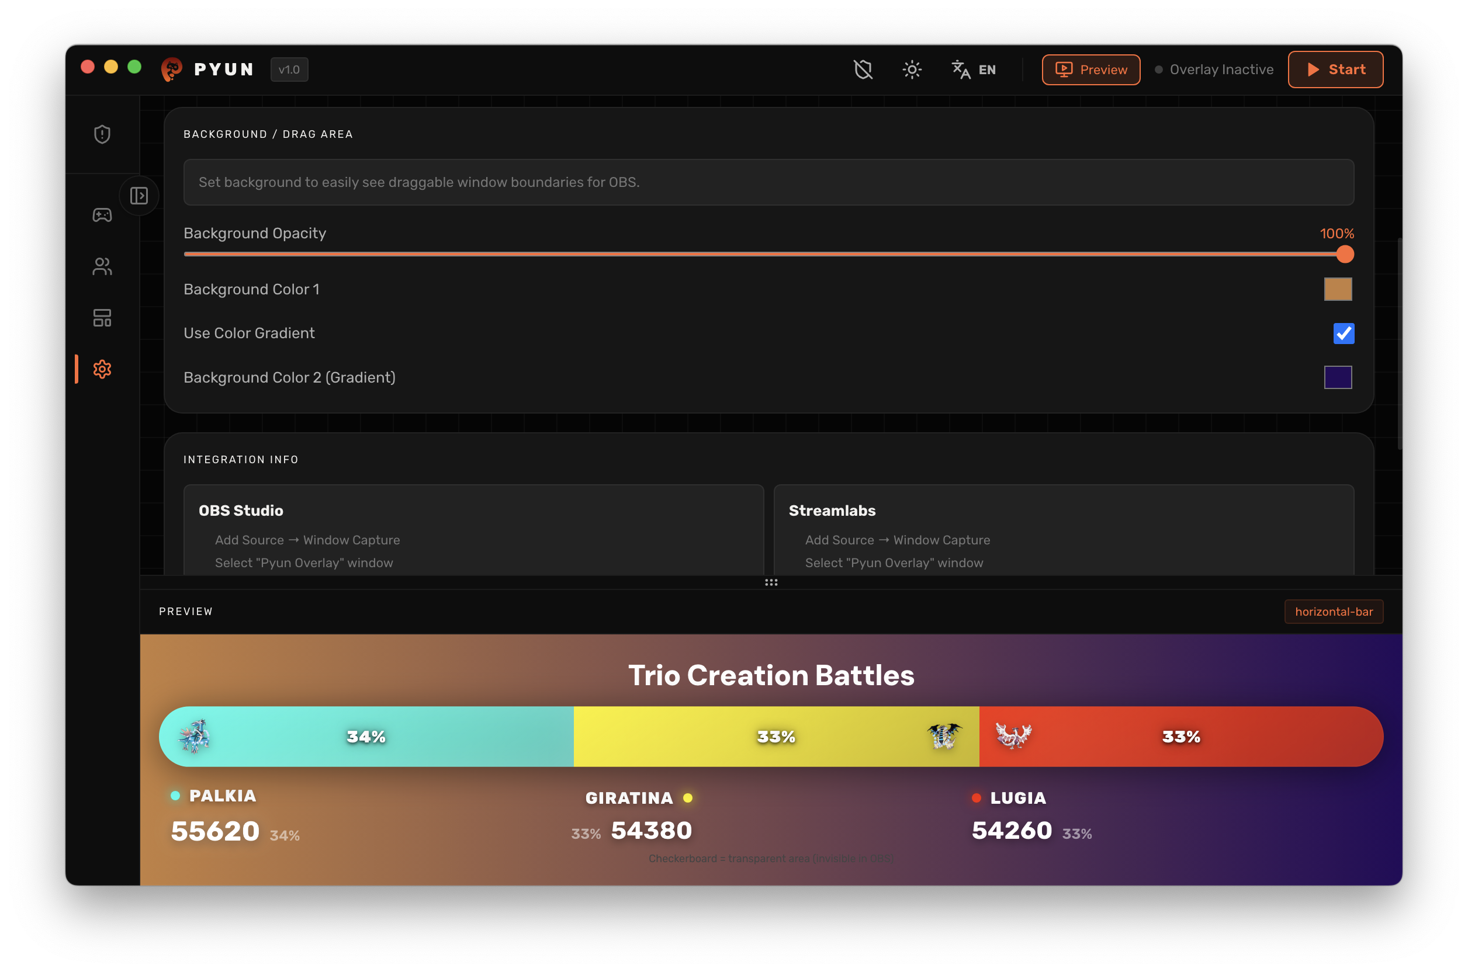This screenshot has width=1468, height=972.
Task: Pick Background Color 1 swatch
Action: coord(1338,290)
